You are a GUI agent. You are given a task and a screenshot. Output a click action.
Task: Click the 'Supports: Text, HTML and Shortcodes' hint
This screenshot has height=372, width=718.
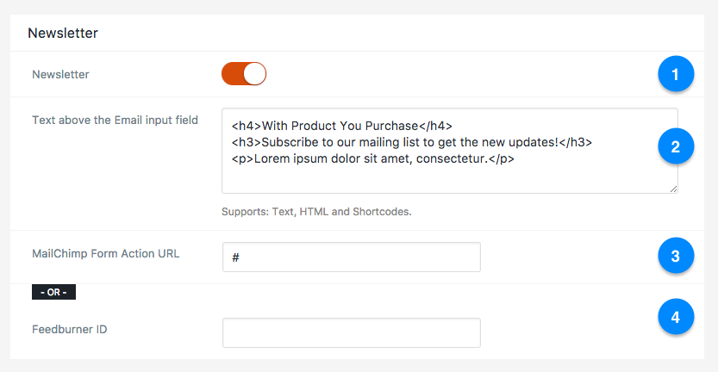(x=316, y=212)
